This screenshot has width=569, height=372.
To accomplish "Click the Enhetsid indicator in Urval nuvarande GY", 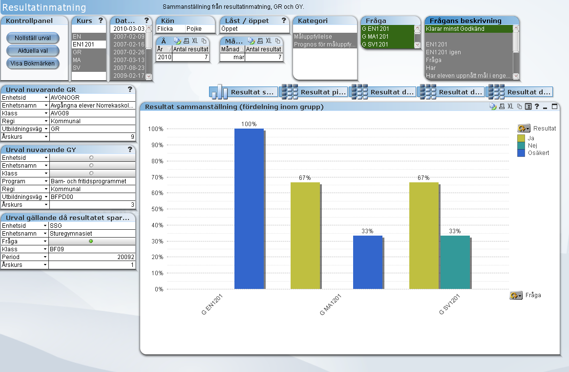I will [x=91, y=158].
